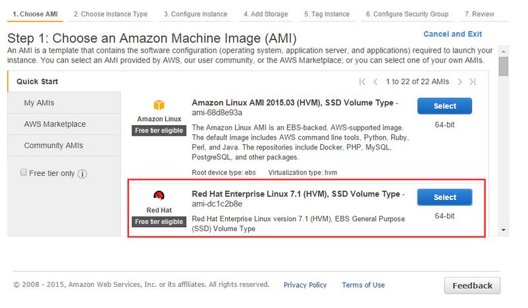Select the Amazon Linux AMI 2015.03

tap(444, 106)
